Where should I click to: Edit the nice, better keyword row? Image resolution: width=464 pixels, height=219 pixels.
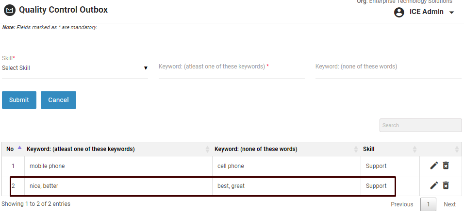click(434, 185)
